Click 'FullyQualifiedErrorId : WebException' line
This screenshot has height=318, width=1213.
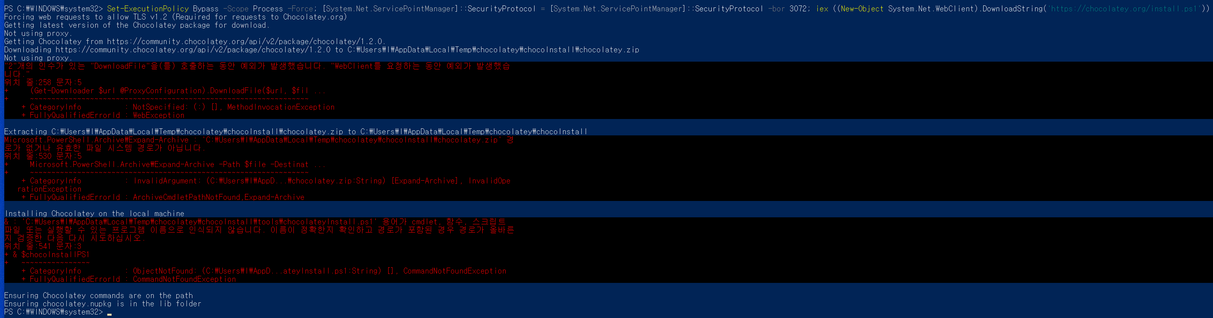[x=103, y=115]
